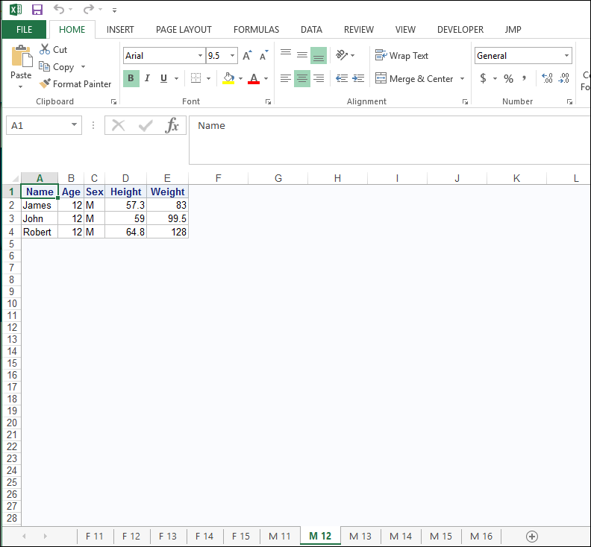Open the Arial font name dropdown
The width and height of the screenshot is (591, 547).
[x=200, y=56]
